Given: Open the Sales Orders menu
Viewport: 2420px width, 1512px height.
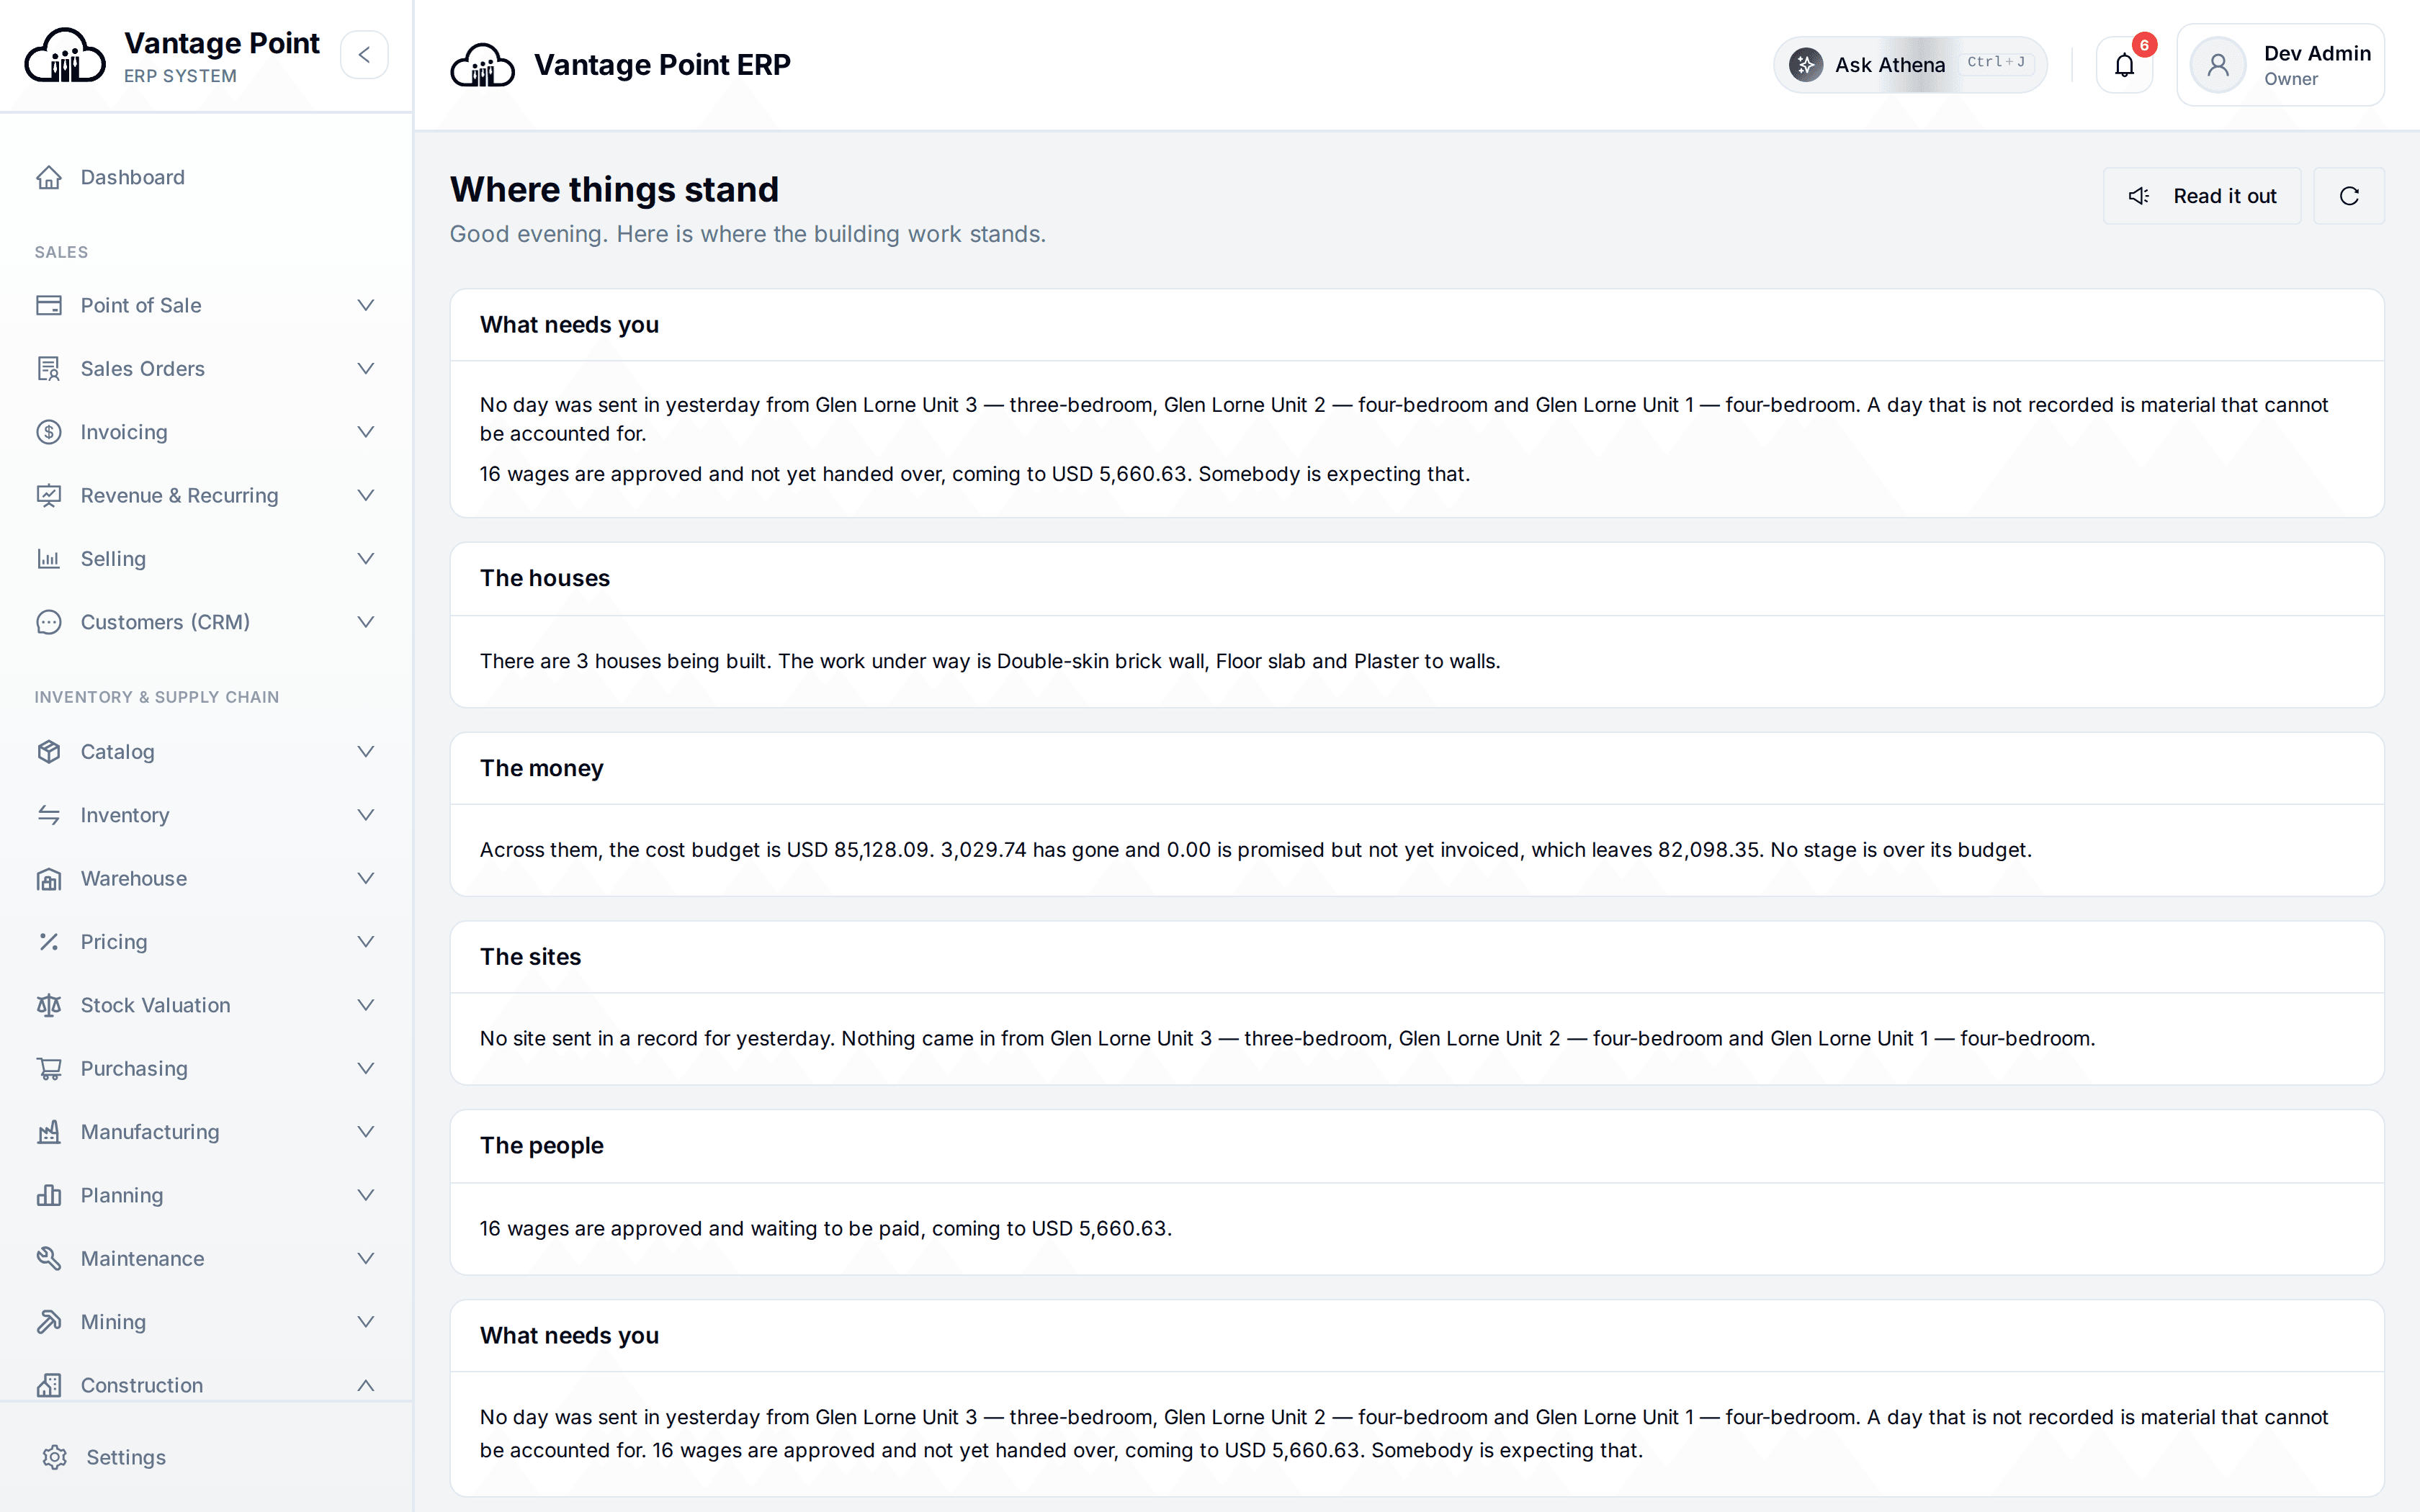Looking at the screenshot, I should point(206,369).
